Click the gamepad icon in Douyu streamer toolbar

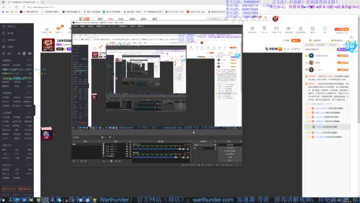pyautogui.click(x=276, y=28)
